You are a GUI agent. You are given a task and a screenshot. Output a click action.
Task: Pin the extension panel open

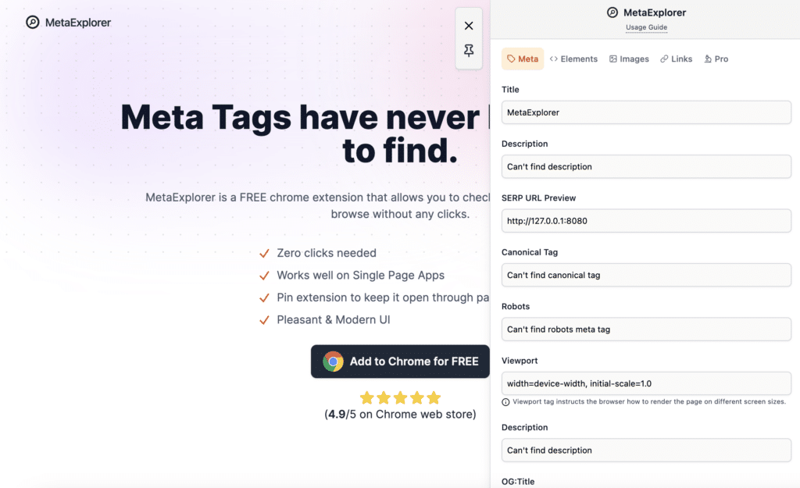coord(469,51)
